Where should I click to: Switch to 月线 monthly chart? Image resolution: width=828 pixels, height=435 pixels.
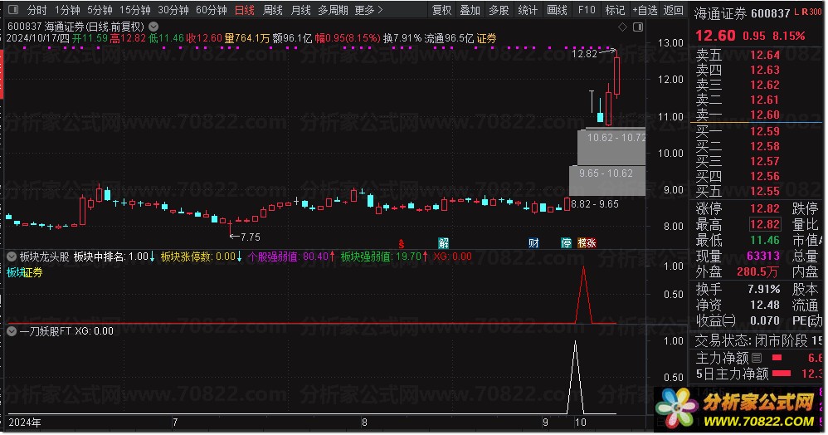[300, 10]
